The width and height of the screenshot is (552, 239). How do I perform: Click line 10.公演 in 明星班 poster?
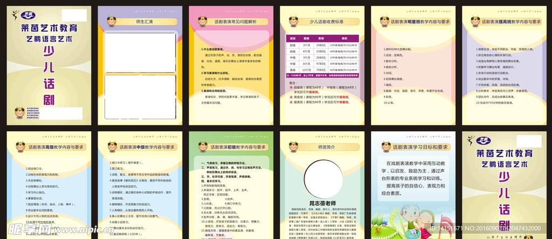click(388, 103)
